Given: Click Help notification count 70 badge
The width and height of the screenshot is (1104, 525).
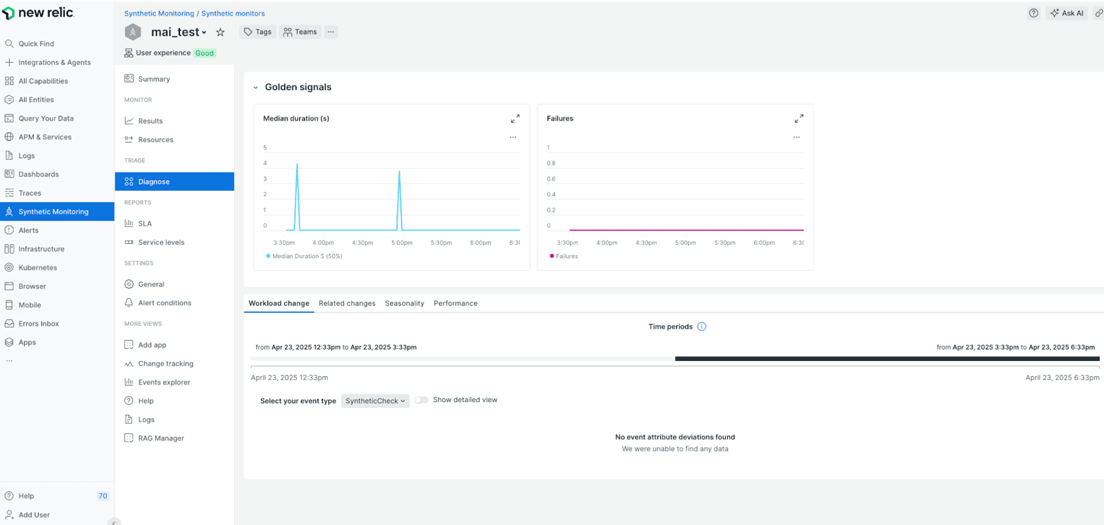Looking at the screenshot, I should 103,496.
